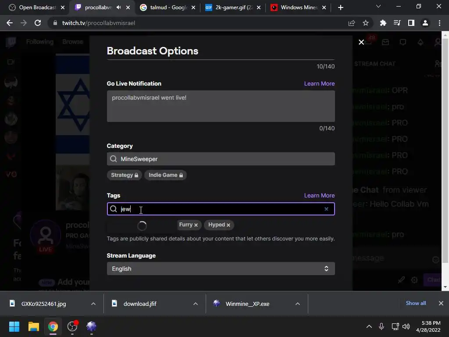Clear the tags search field text
Viewport: 449px width, 337px height.
(x=326, y=209)
